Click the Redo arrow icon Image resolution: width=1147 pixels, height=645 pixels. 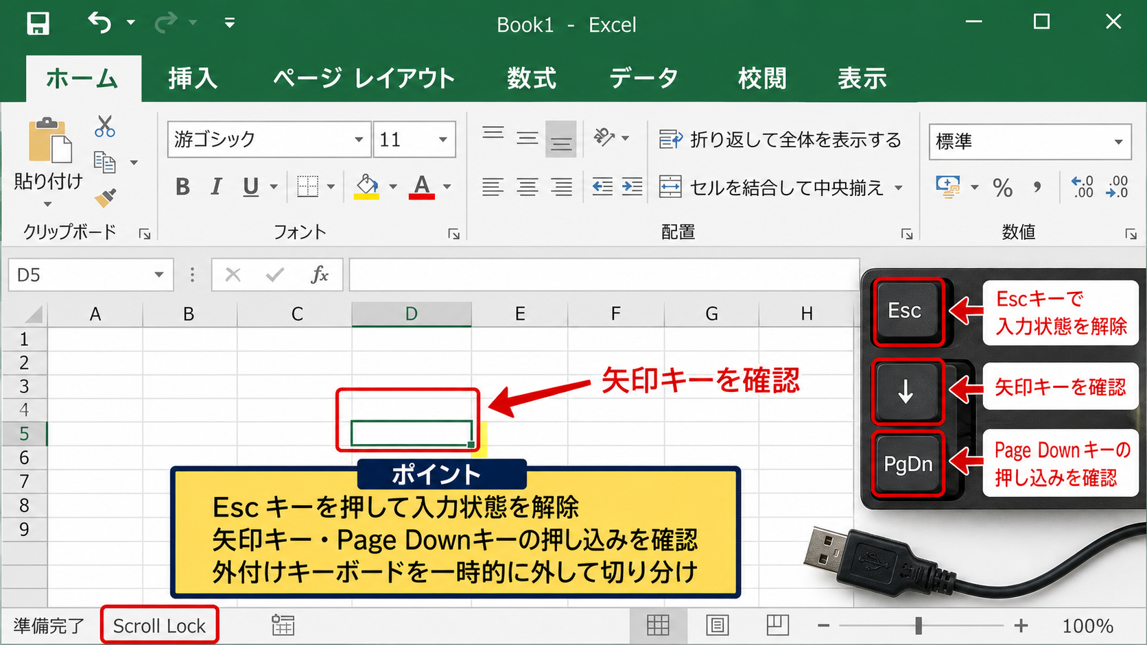point(166,23)
